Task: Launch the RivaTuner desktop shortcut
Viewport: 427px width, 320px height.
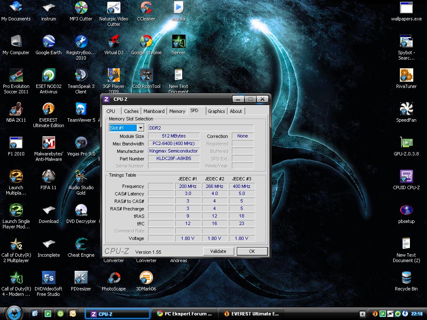Action: coord(406,75)
